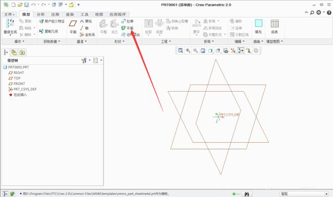Toggle datum display filters in graphics toolbar
This screenshot has height=197, width=333.
point(234,51)
